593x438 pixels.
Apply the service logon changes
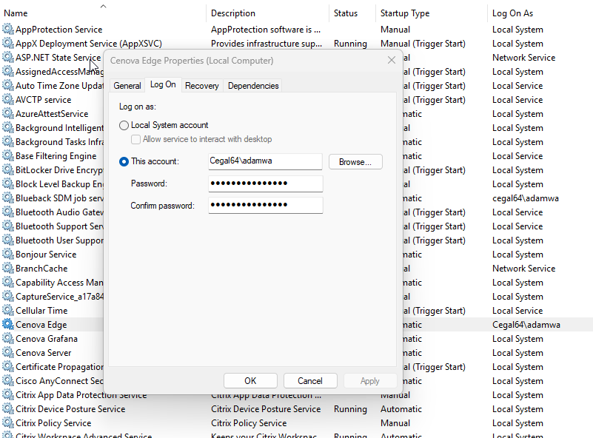point(370,380)
